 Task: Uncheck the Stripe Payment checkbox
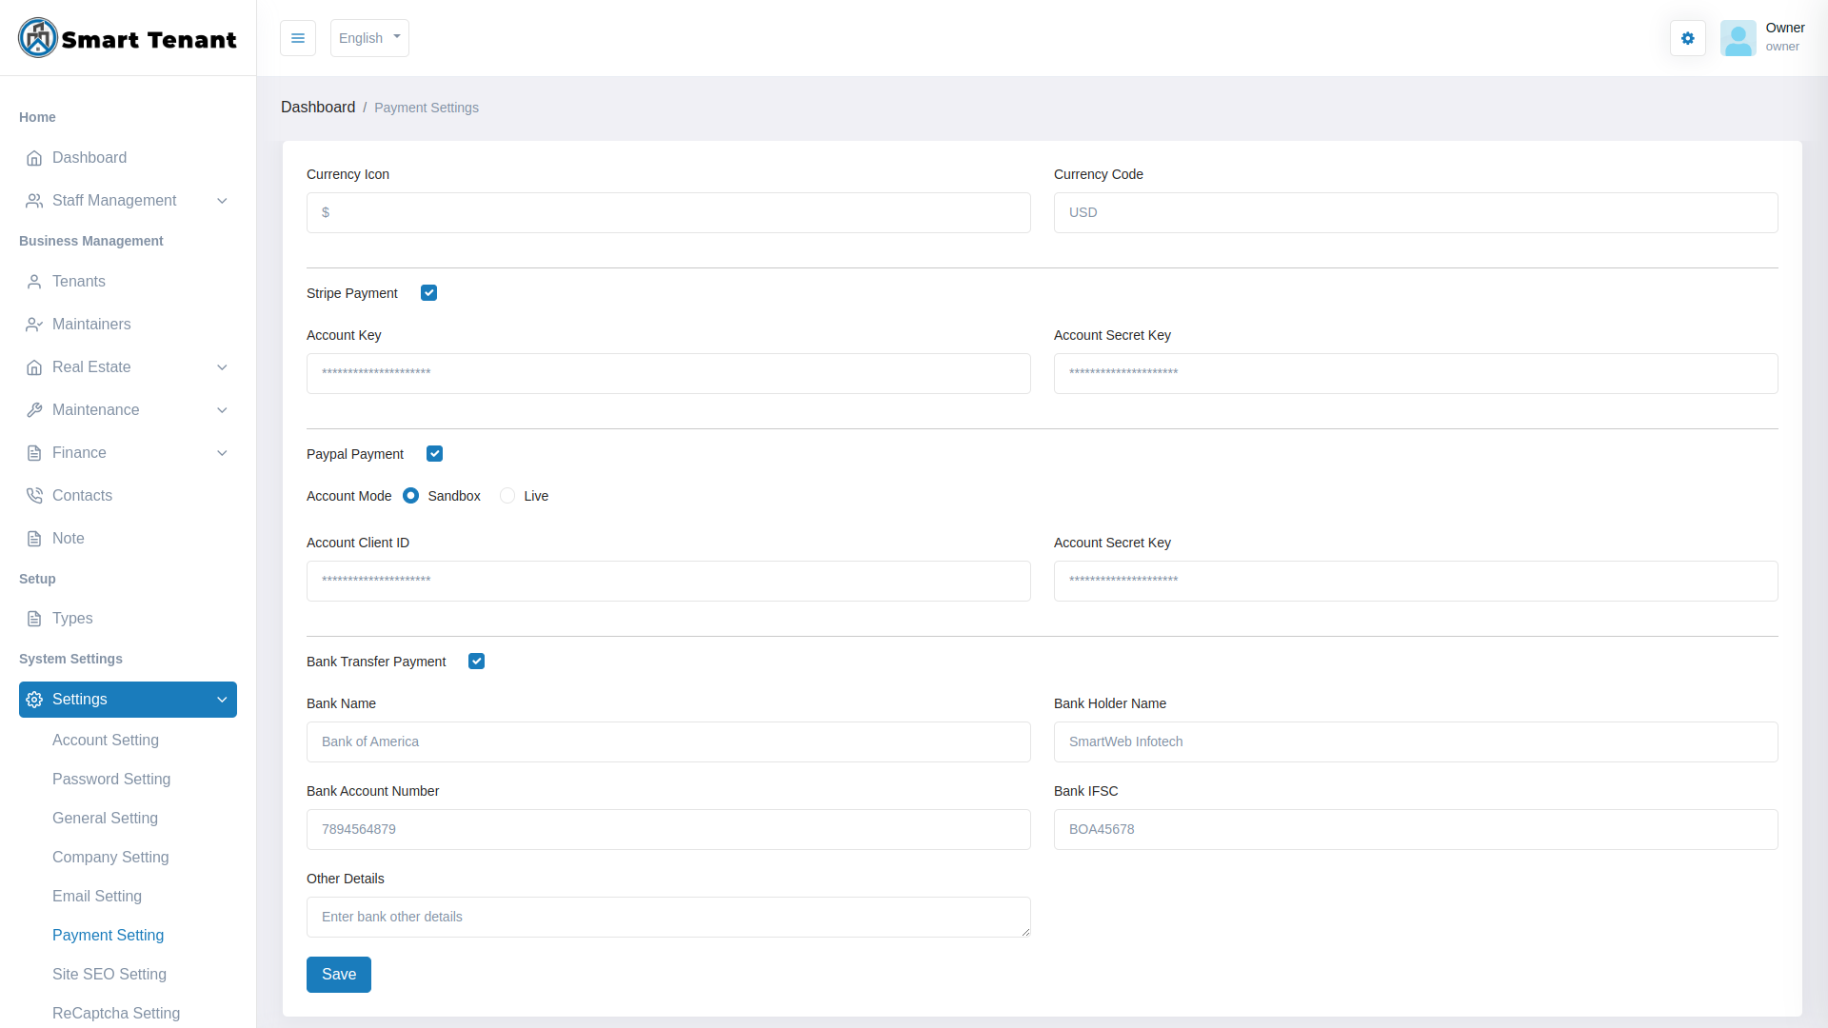428,293
